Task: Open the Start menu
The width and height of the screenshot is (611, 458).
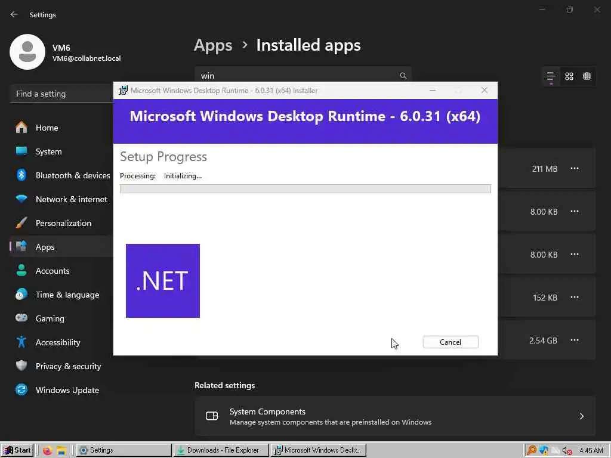Action: [x=17, y=450]
